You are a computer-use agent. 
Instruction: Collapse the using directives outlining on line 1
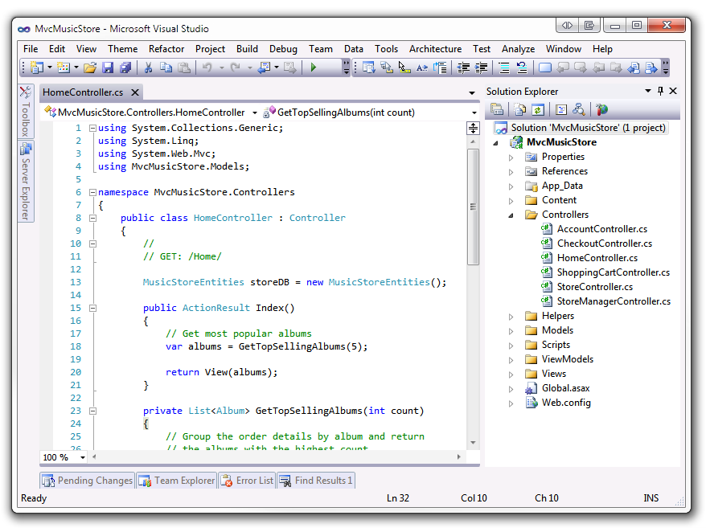92,128
